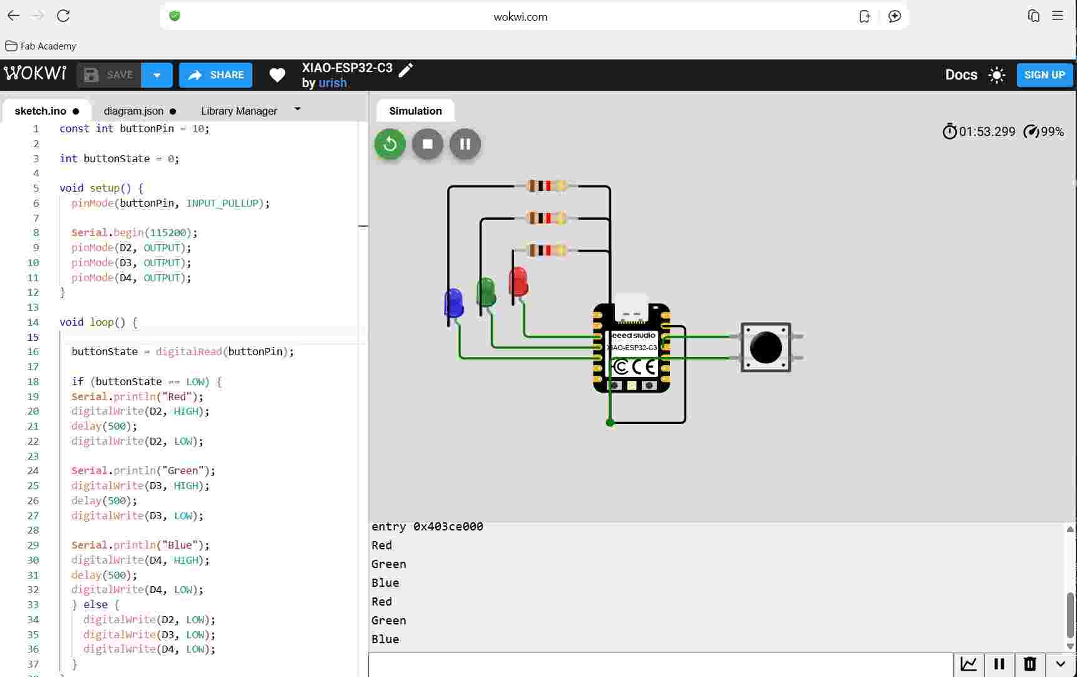1077x677 pixels.
Task: Switch to the diagram.json tab
Action: pos(140,111)
